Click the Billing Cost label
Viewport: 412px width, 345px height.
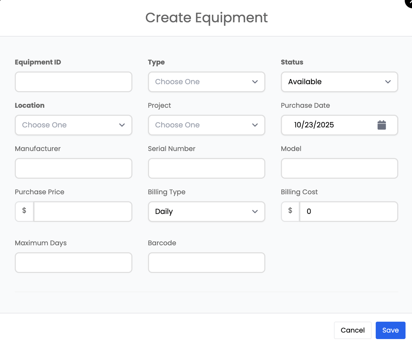(299, 192)
